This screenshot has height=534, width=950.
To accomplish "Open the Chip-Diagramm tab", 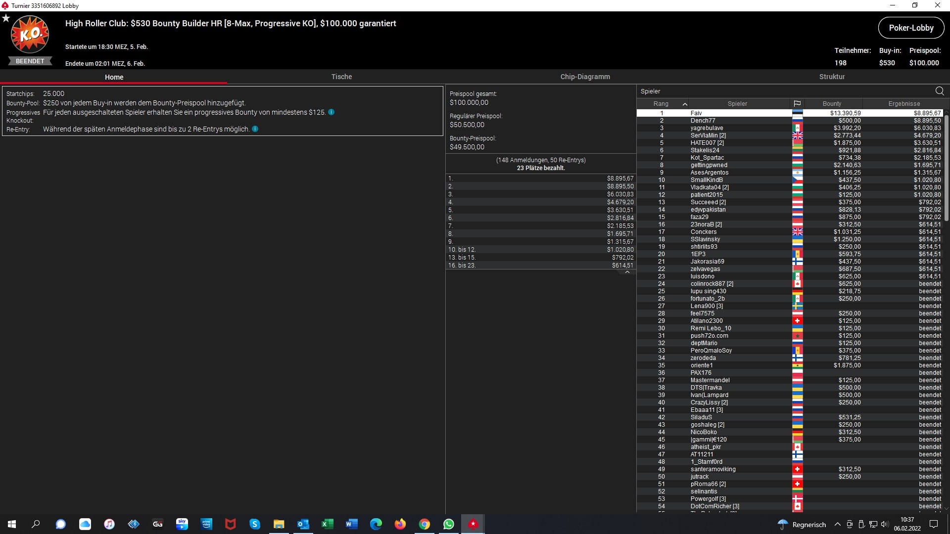I will click(585, 77).
